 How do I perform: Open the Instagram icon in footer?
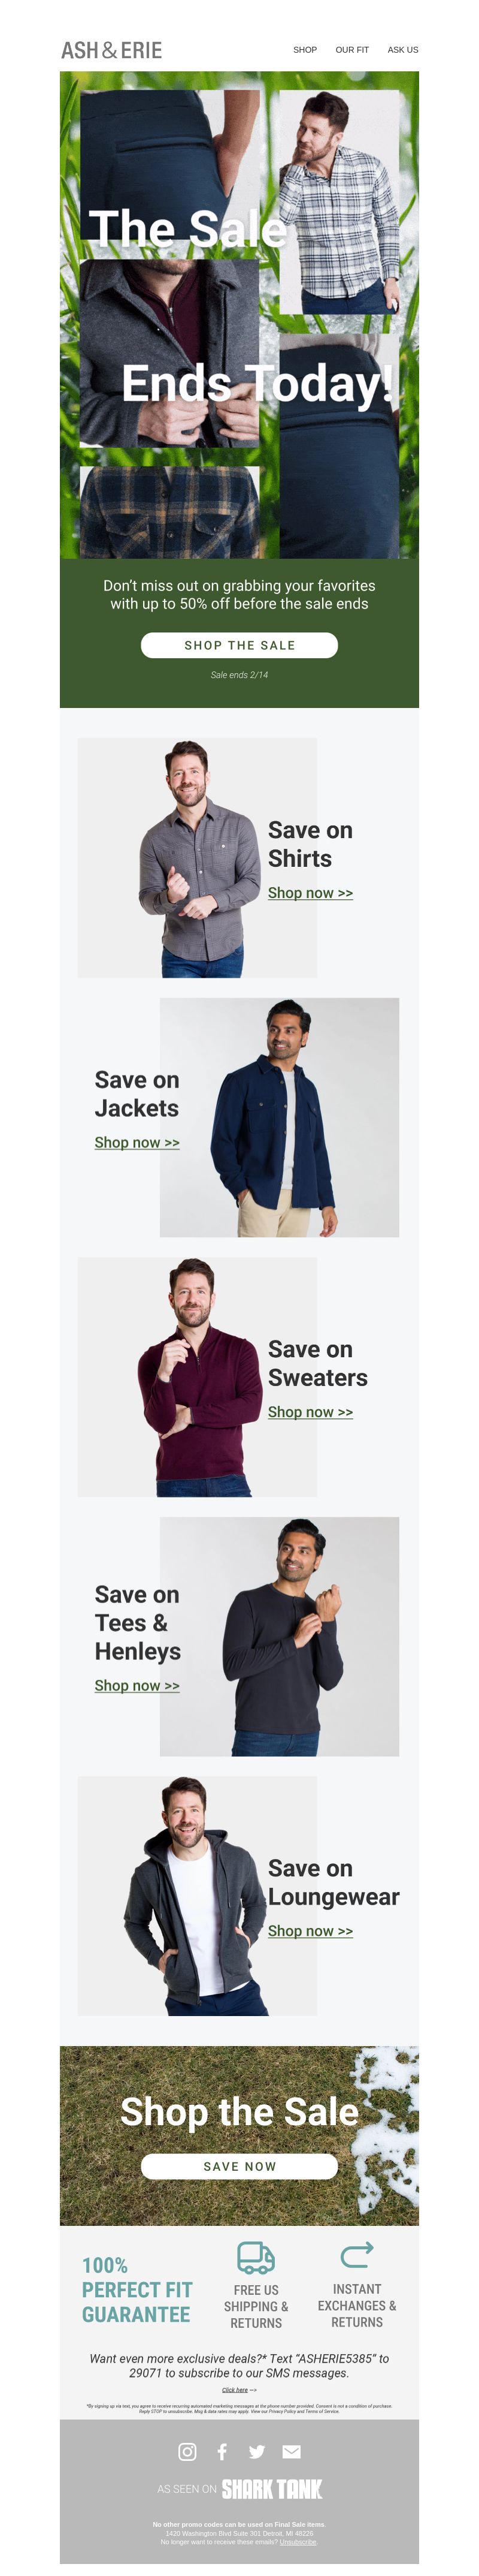coord(187,2451)
